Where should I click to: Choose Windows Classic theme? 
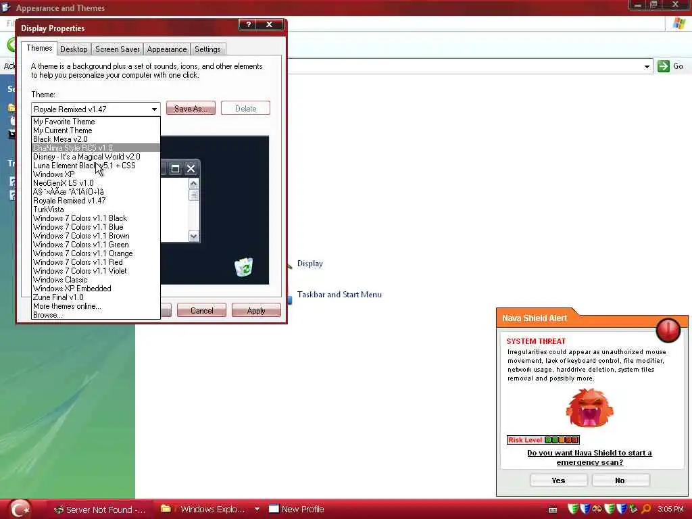point(96,280)
